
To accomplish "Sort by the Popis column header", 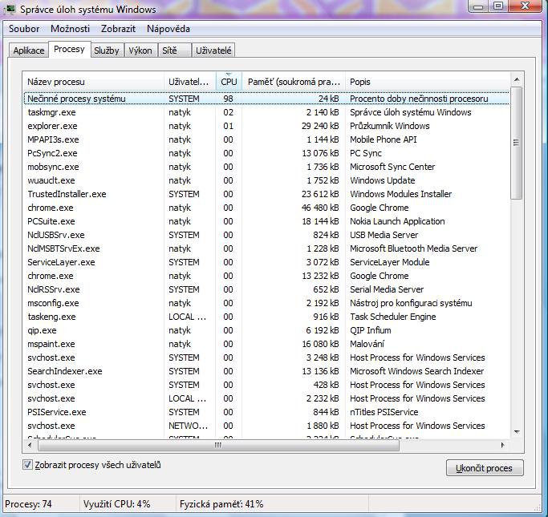I will tap(428, 82).
